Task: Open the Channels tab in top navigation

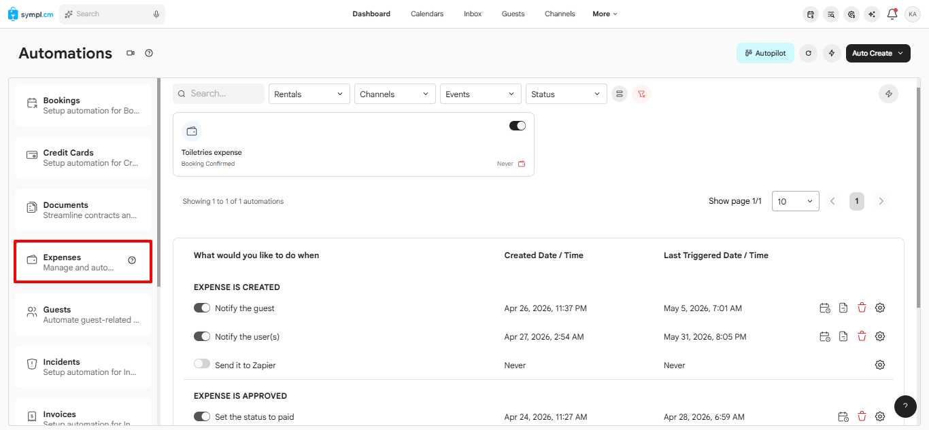Action: (560, 14)
